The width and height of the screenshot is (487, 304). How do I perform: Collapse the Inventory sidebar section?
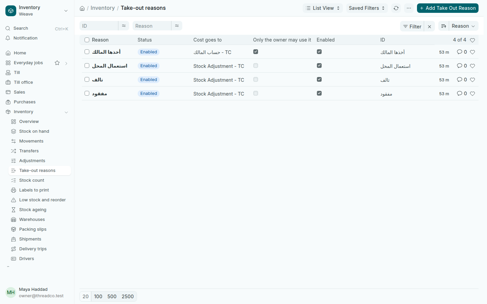66,112
